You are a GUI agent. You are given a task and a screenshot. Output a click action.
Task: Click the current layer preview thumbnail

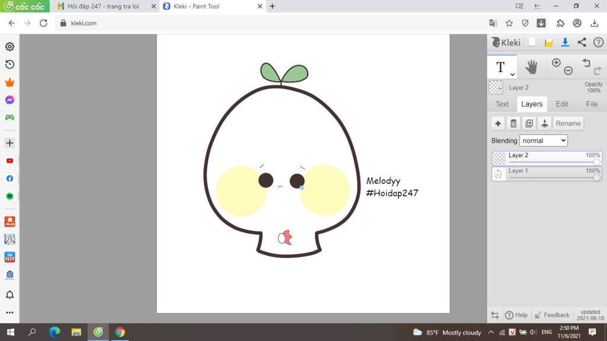(x=496, y=88)
